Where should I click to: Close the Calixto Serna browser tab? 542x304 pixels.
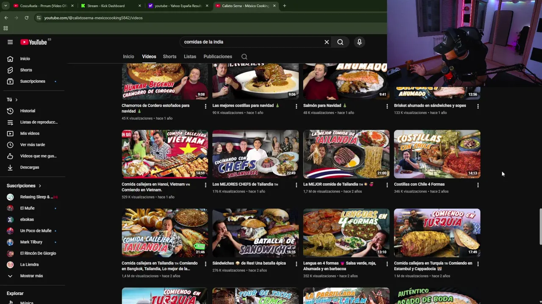[x=274, y=6]
